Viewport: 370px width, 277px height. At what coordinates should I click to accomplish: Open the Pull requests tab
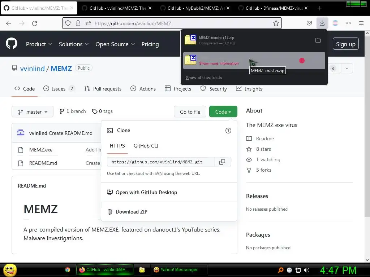pyautogui.click(x=103, y=89)
